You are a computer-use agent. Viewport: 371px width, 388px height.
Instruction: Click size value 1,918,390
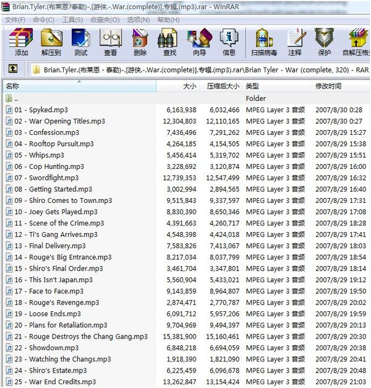[x=181, y=359]
